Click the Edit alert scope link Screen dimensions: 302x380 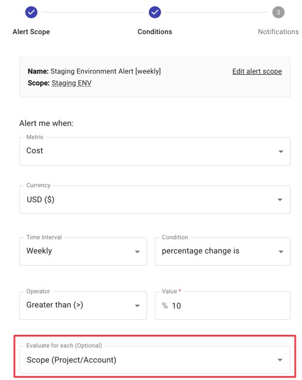pyautogui.click(x=257, y=71)
